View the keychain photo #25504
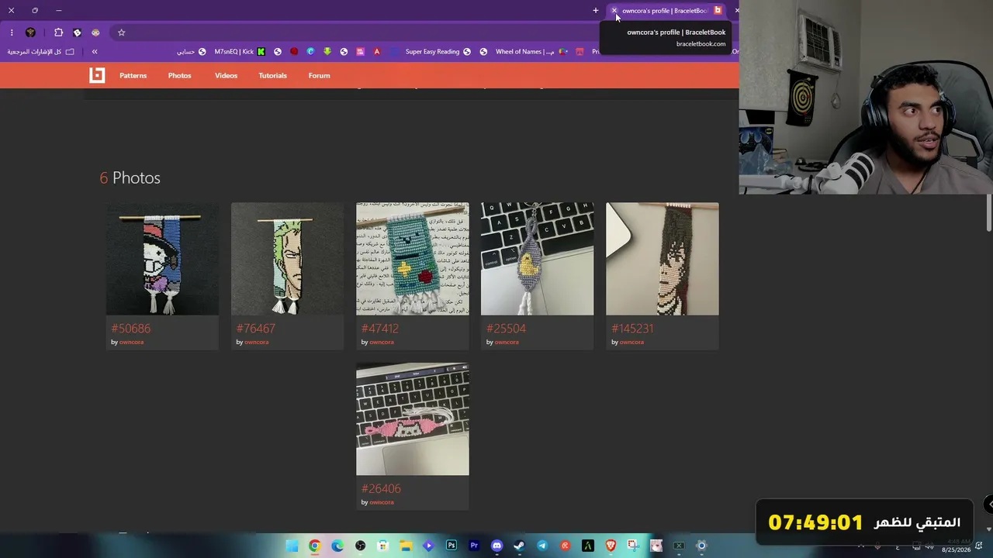Screen dimensions: 993x558 [537, 259]
